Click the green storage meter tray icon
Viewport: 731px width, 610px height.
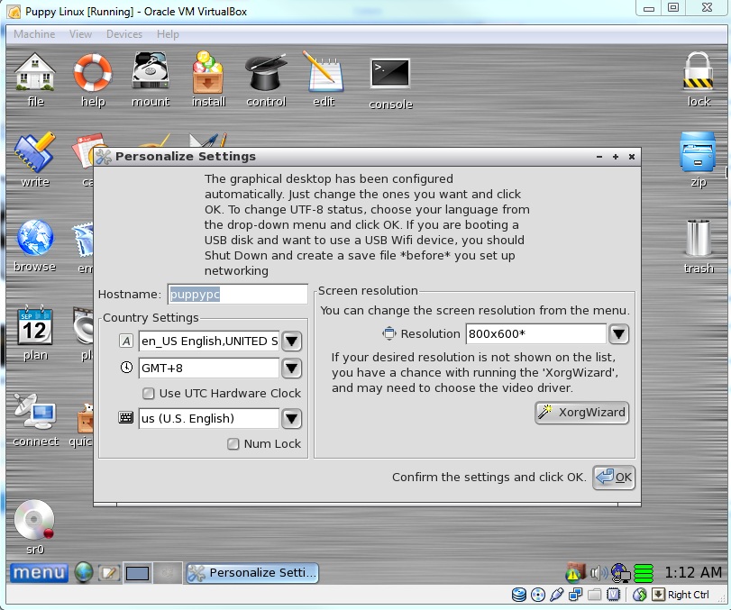(644, 573)
